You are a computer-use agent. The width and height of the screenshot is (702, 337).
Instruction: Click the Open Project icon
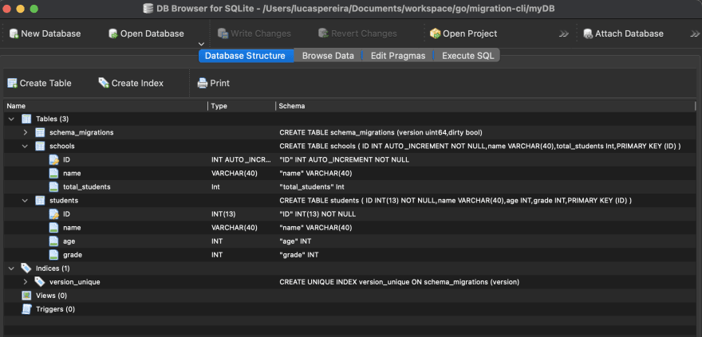pyautogui.click(x=436, y=33)
